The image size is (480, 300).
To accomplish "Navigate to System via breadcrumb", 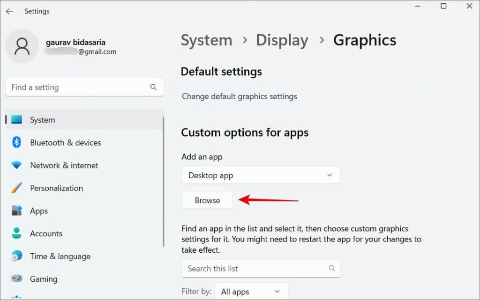I will [x=206, y=40].
